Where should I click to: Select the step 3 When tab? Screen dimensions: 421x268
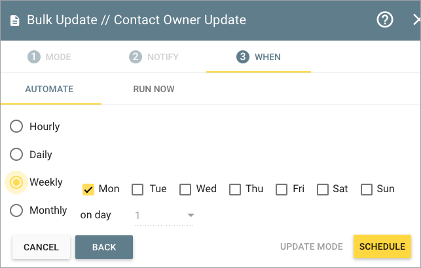click(259, 57)
